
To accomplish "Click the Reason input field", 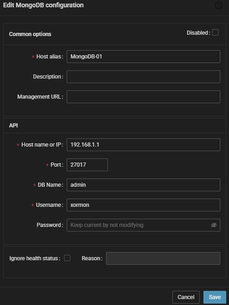I will (163, 258).
